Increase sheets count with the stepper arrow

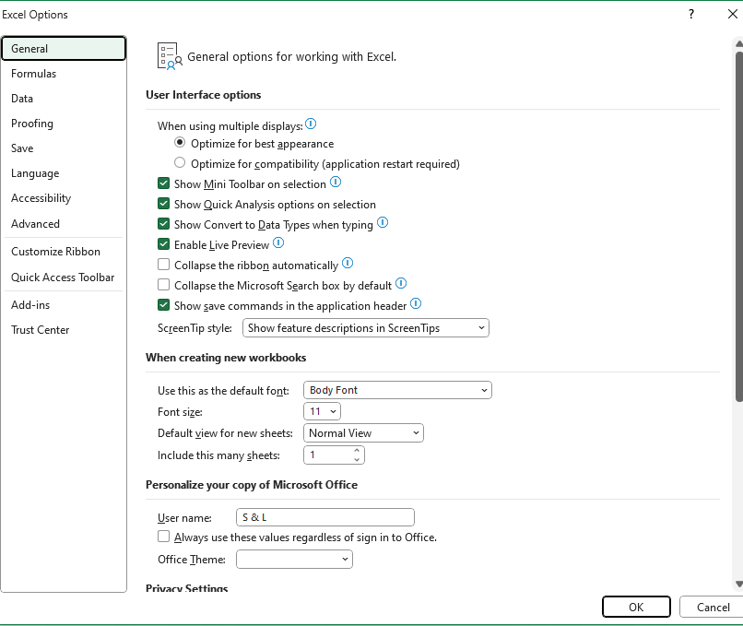tap(357, 450)
